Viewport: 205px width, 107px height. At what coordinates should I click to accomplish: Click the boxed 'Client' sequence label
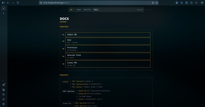(66, 82)
